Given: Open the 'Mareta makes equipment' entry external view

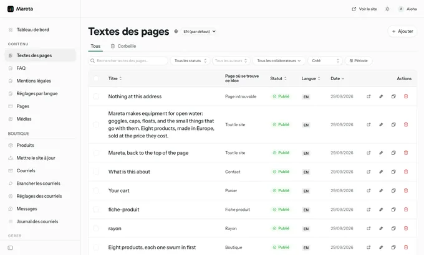Looking at the screenshot, I should click(369, 124).
